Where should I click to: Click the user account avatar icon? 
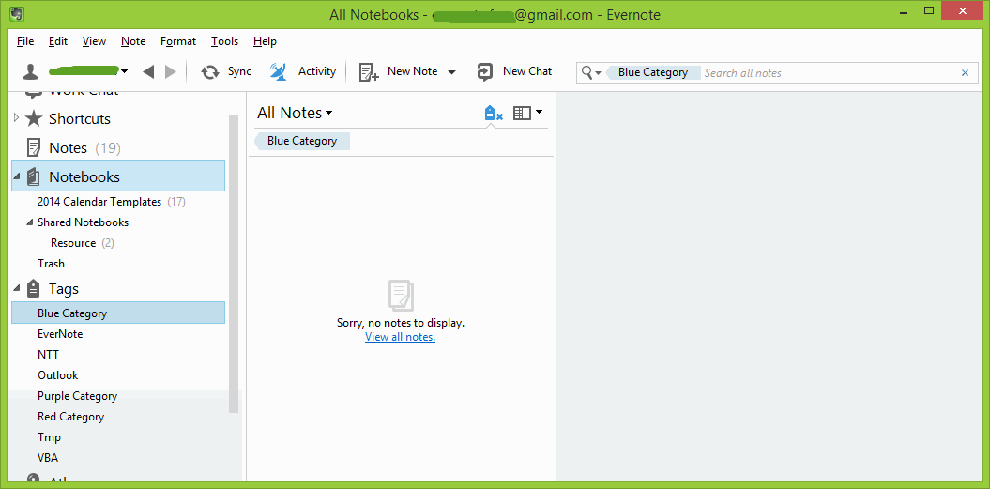pyautogui.click(x=30, y=71)
